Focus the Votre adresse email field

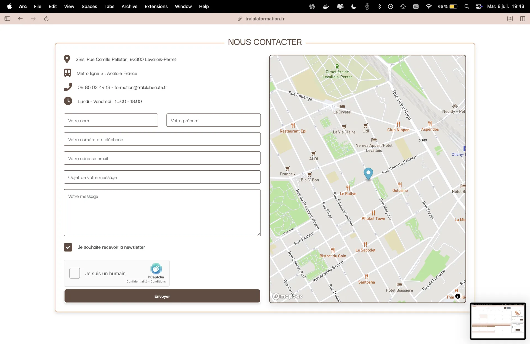(x=162, y=158)
